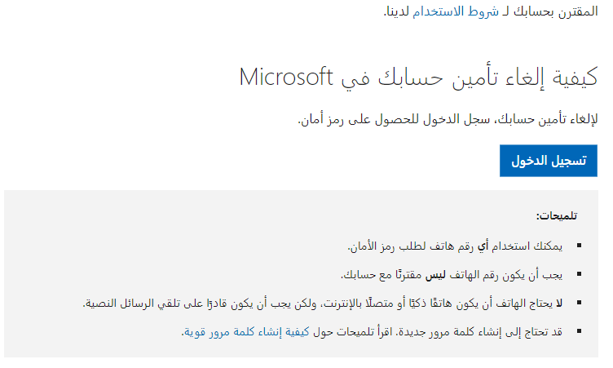
Task: Click the square bullet before قد تحتاج إلى
Action: (580, 331)
